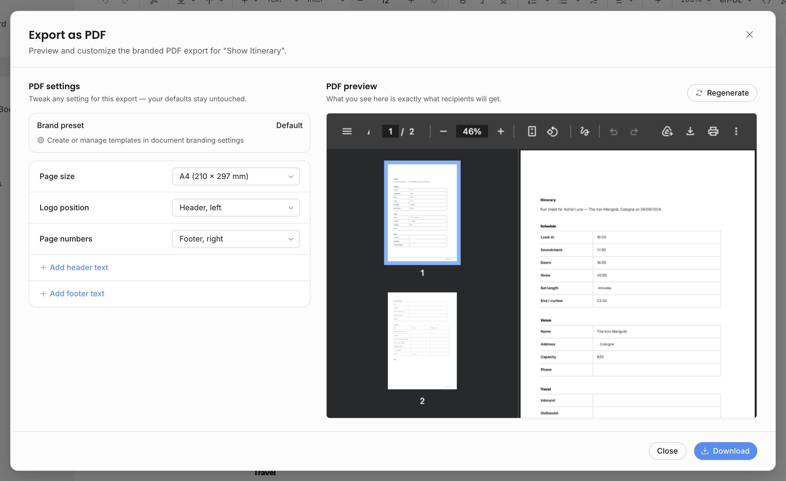
Task: Select the draw annotation tool
Action: 584,131
